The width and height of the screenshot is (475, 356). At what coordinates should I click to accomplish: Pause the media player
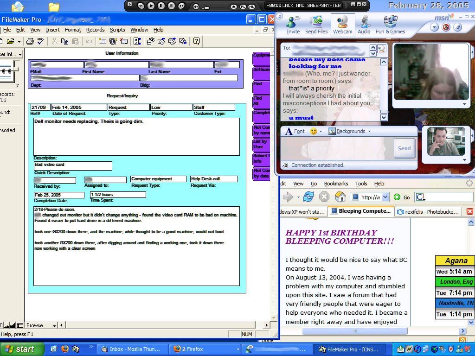(x=161, y=6)
